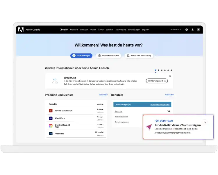Viewport: 218px width, 175px height.
Task: Click the signpost Einführung illustration icon
Action: coord(55,81)
